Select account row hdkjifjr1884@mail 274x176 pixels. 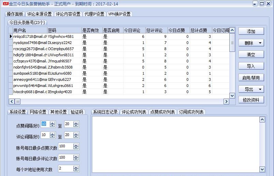(119, 55)
